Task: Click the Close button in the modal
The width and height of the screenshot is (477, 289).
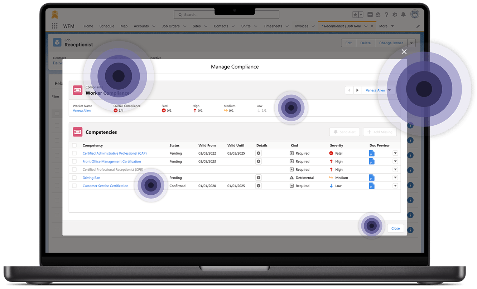Action: [x=395, y=228]
